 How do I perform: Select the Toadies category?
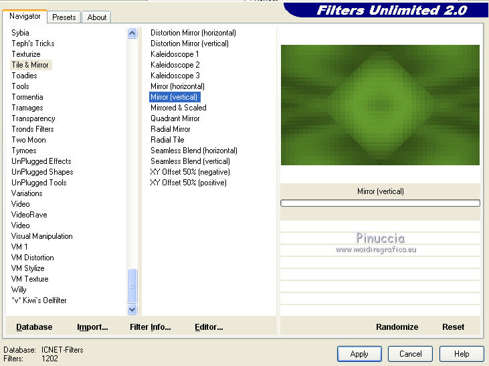click(24, 76)
